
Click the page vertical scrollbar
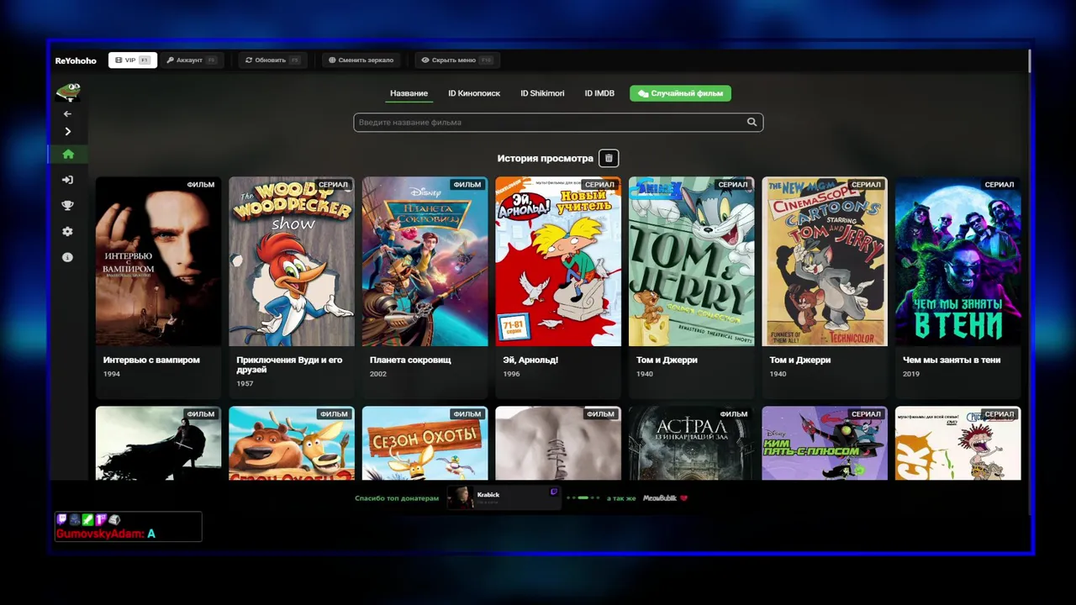pos(1030,60)
